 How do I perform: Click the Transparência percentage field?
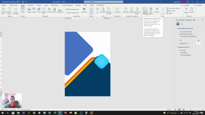point(197,43)
